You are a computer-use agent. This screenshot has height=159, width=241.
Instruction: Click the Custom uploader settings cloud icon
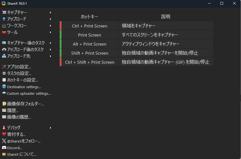point(4,93)
